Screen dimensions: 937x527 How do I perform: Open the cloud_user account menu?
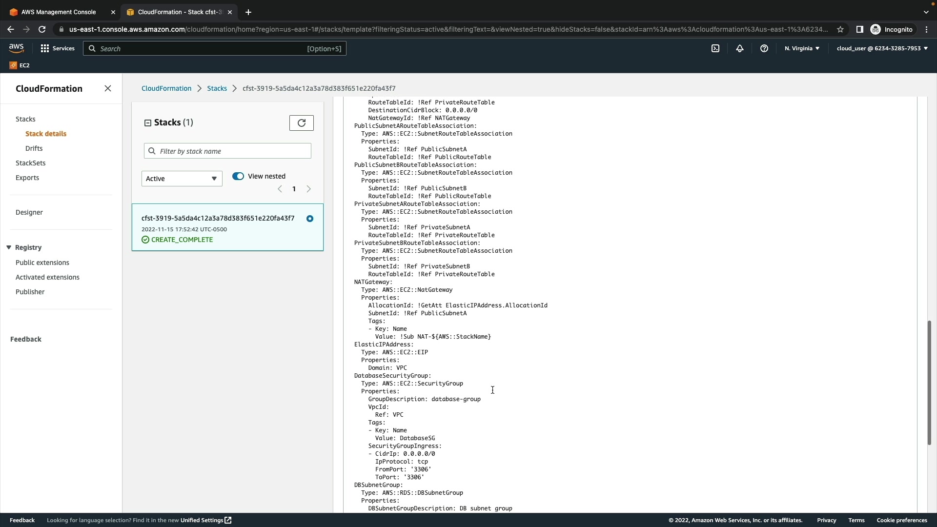point(882,48)
